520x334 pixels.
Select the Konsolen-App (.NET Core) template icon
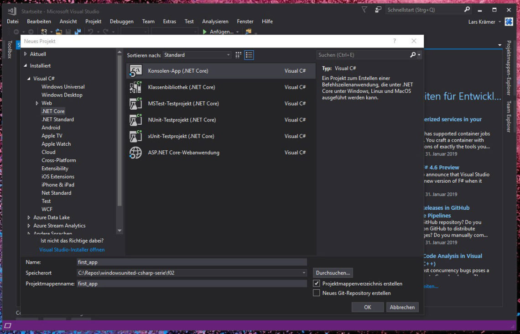pos(135,71)
